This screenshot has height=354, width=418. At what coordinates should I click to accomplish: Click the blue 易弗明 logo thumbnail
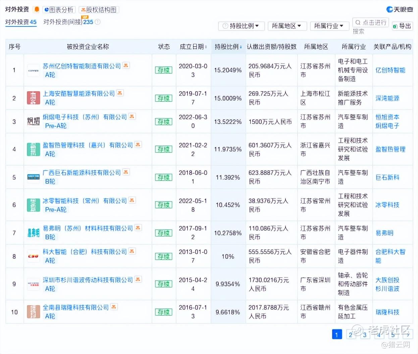pos(33,233)
